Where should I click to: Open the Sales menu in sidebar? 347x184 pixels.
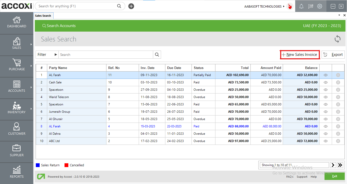pyautogui.click(x=17, y=44)
